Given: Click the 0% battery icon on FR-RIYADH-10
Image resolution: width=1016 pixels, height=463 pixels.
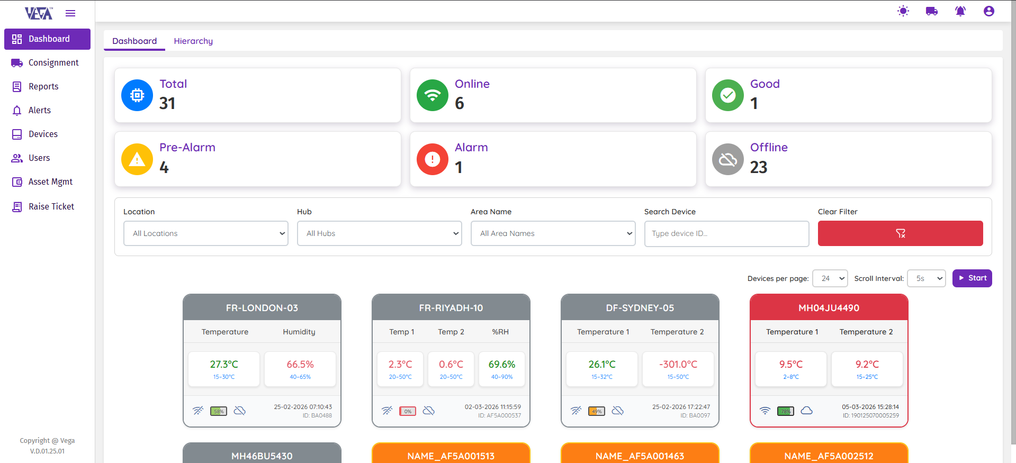Looking at the screenshot, I should pyautogui.click(x=408, y=411).
